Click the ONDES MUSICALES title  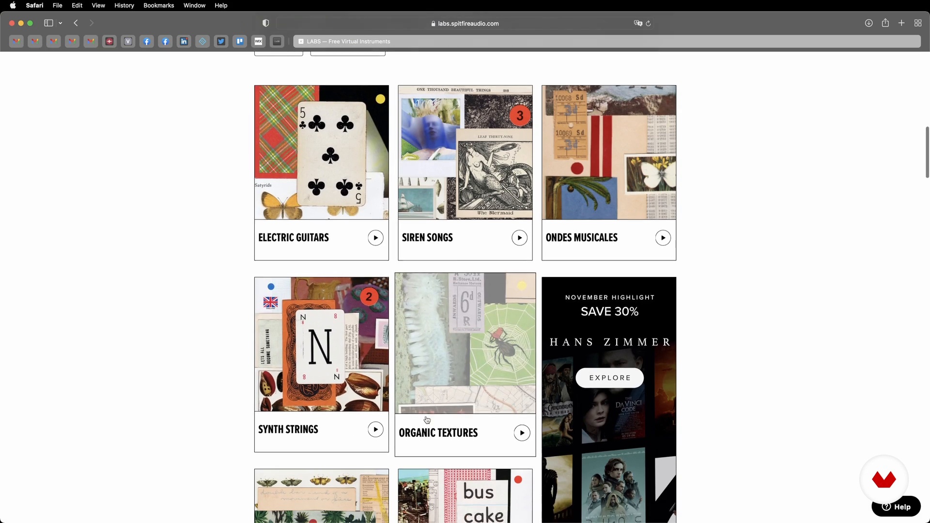[x=582, y=238]
